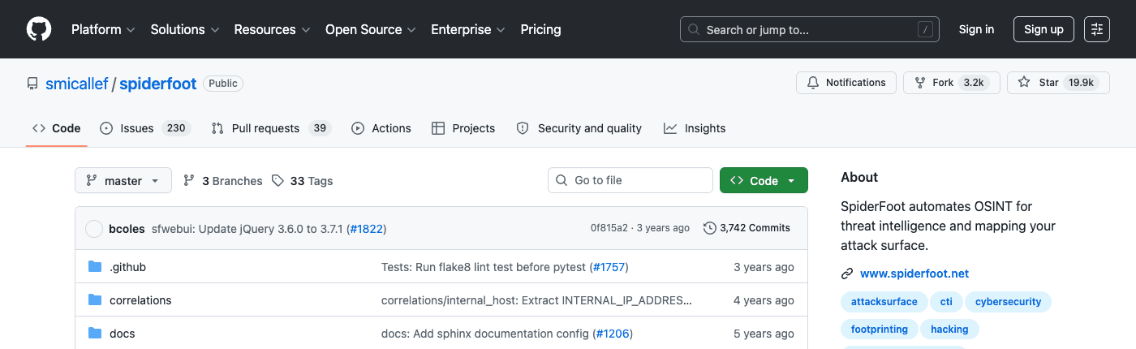
Task: View the 33 Tags list
Action: [x=303, y=181]
